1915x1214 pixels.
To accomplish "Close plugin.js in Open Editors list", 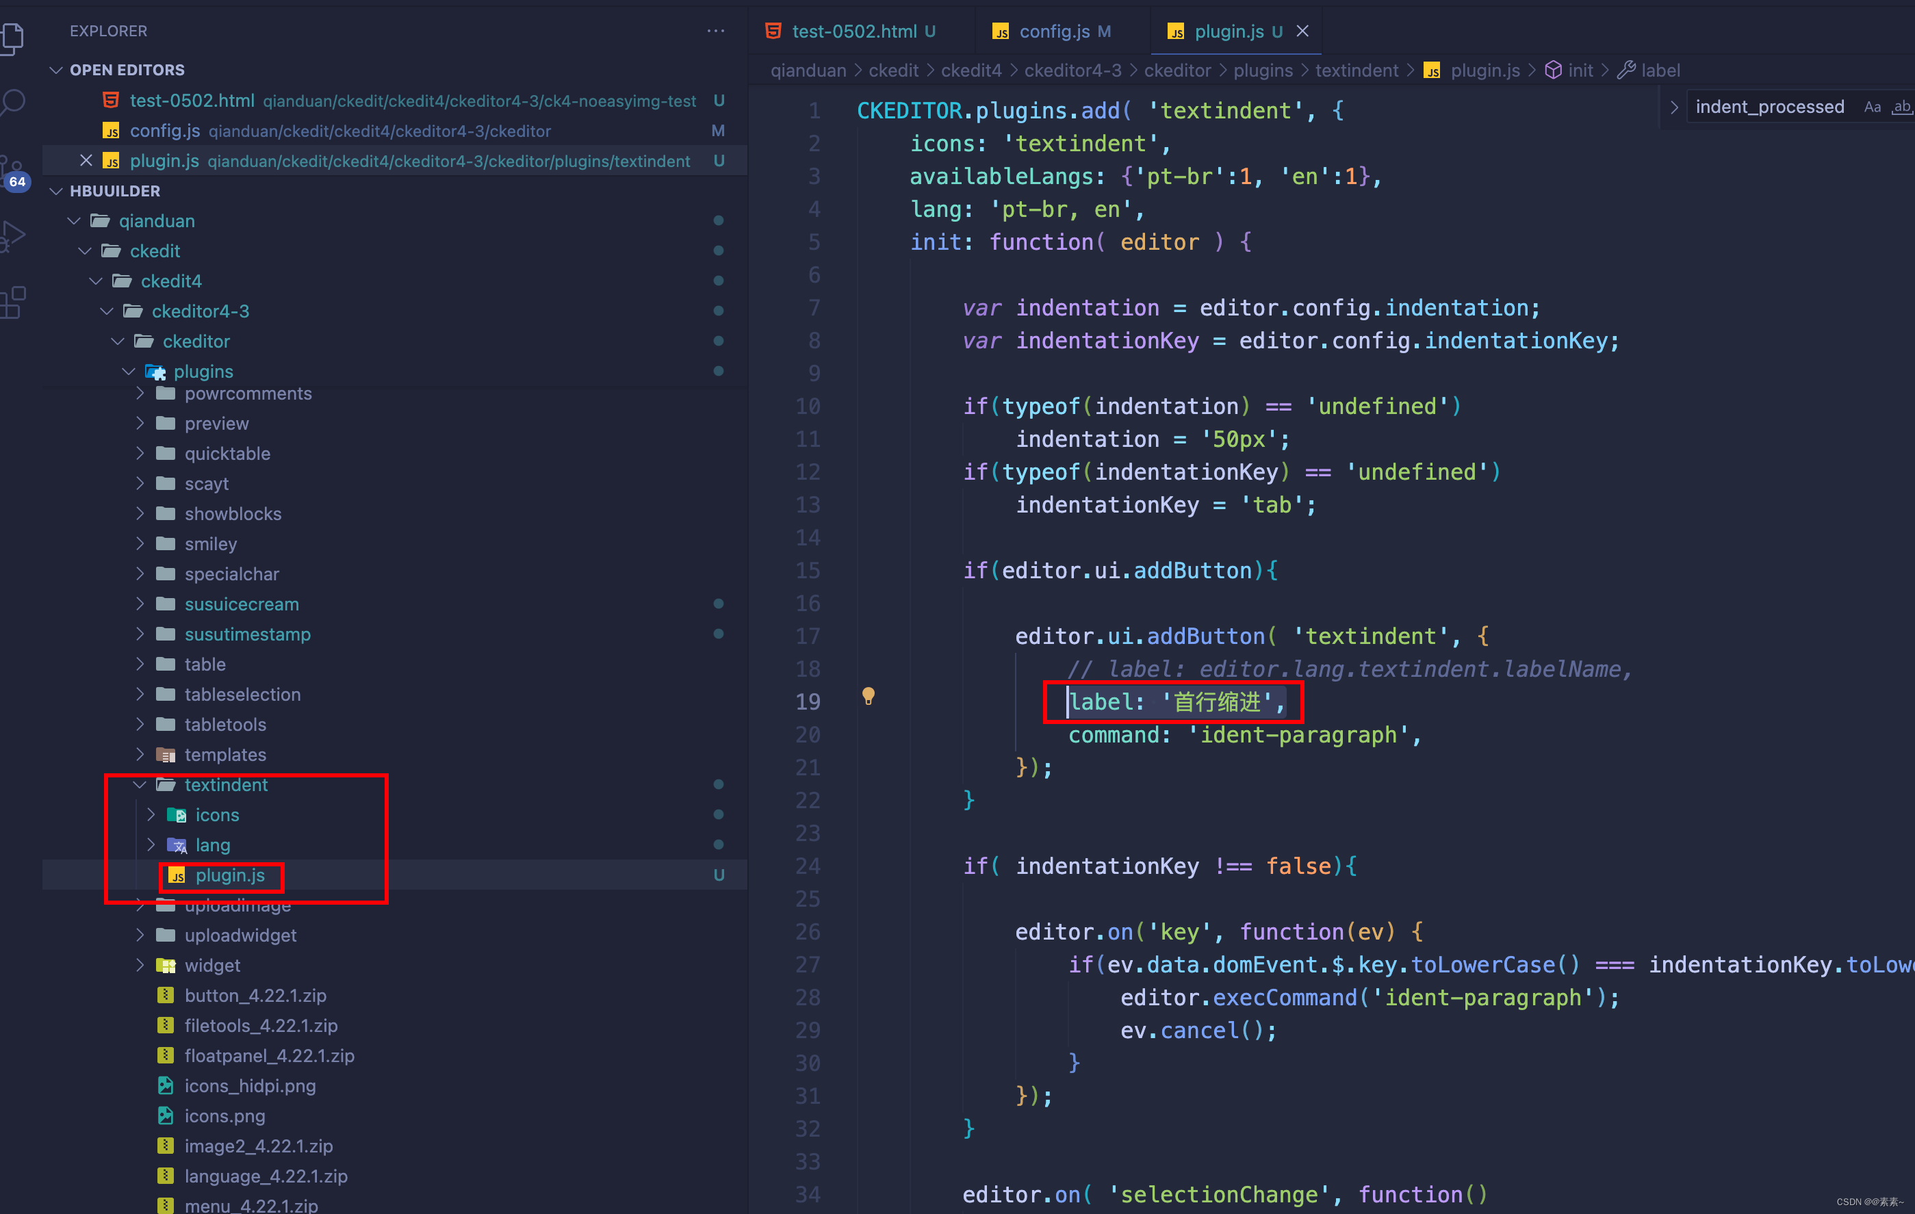I will pyautogui.click(x=87, y=161).
